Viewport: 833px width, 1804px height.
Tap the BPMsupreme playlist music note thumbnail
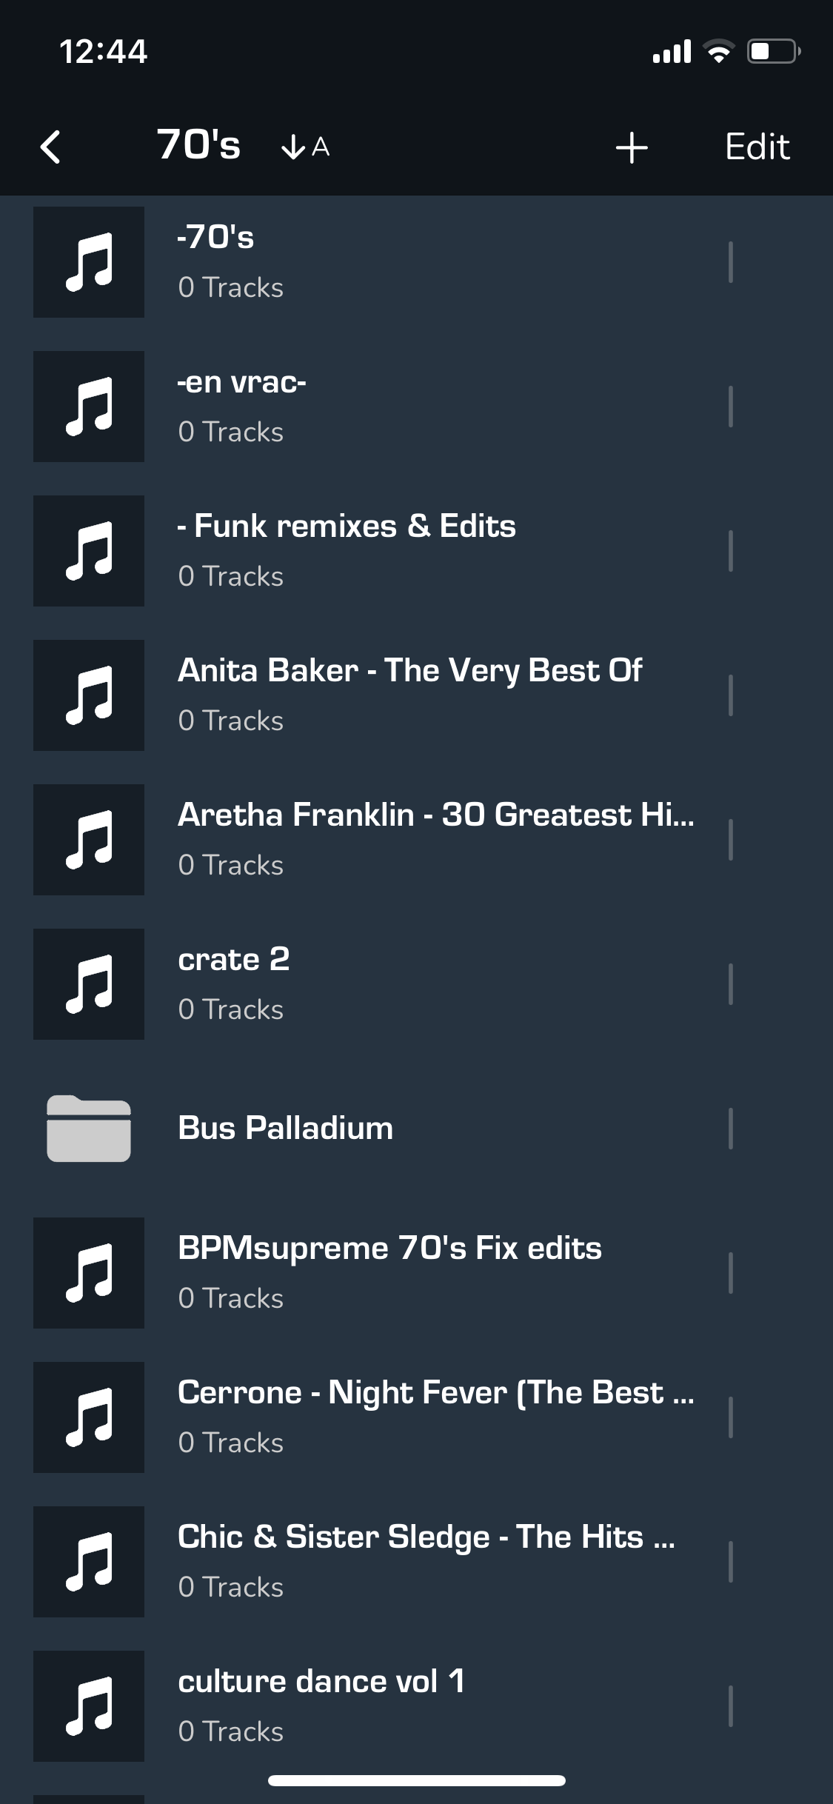(x=89, y=1273)
